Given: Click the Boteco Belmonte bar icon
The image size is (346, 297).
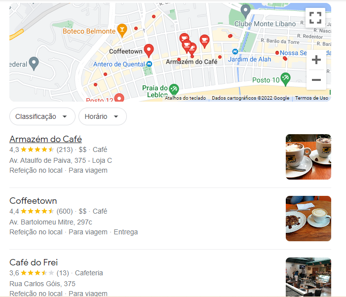Looking at the screenshot, I should pos(122,31).
